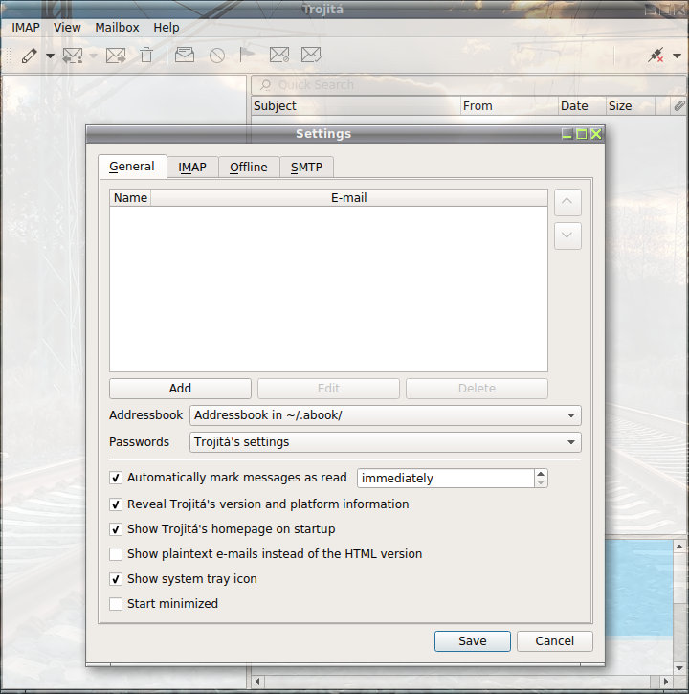Click the network offline plug icon
Viewport: 689px width, 694px height.
[x=656, y=56]
